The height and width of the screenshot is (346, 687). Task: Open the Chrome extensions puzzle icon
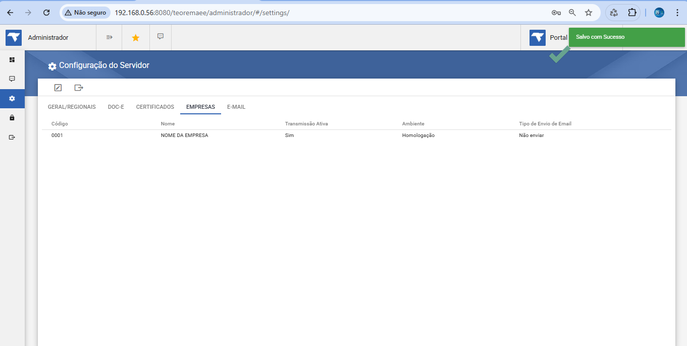[632, 13]
